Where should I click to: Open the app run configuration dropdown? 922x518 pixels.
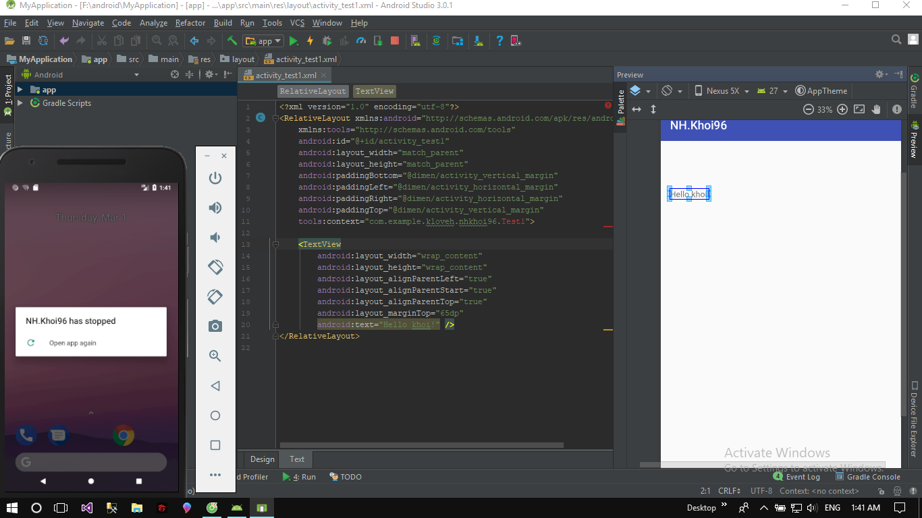click(x=263, y=41)
